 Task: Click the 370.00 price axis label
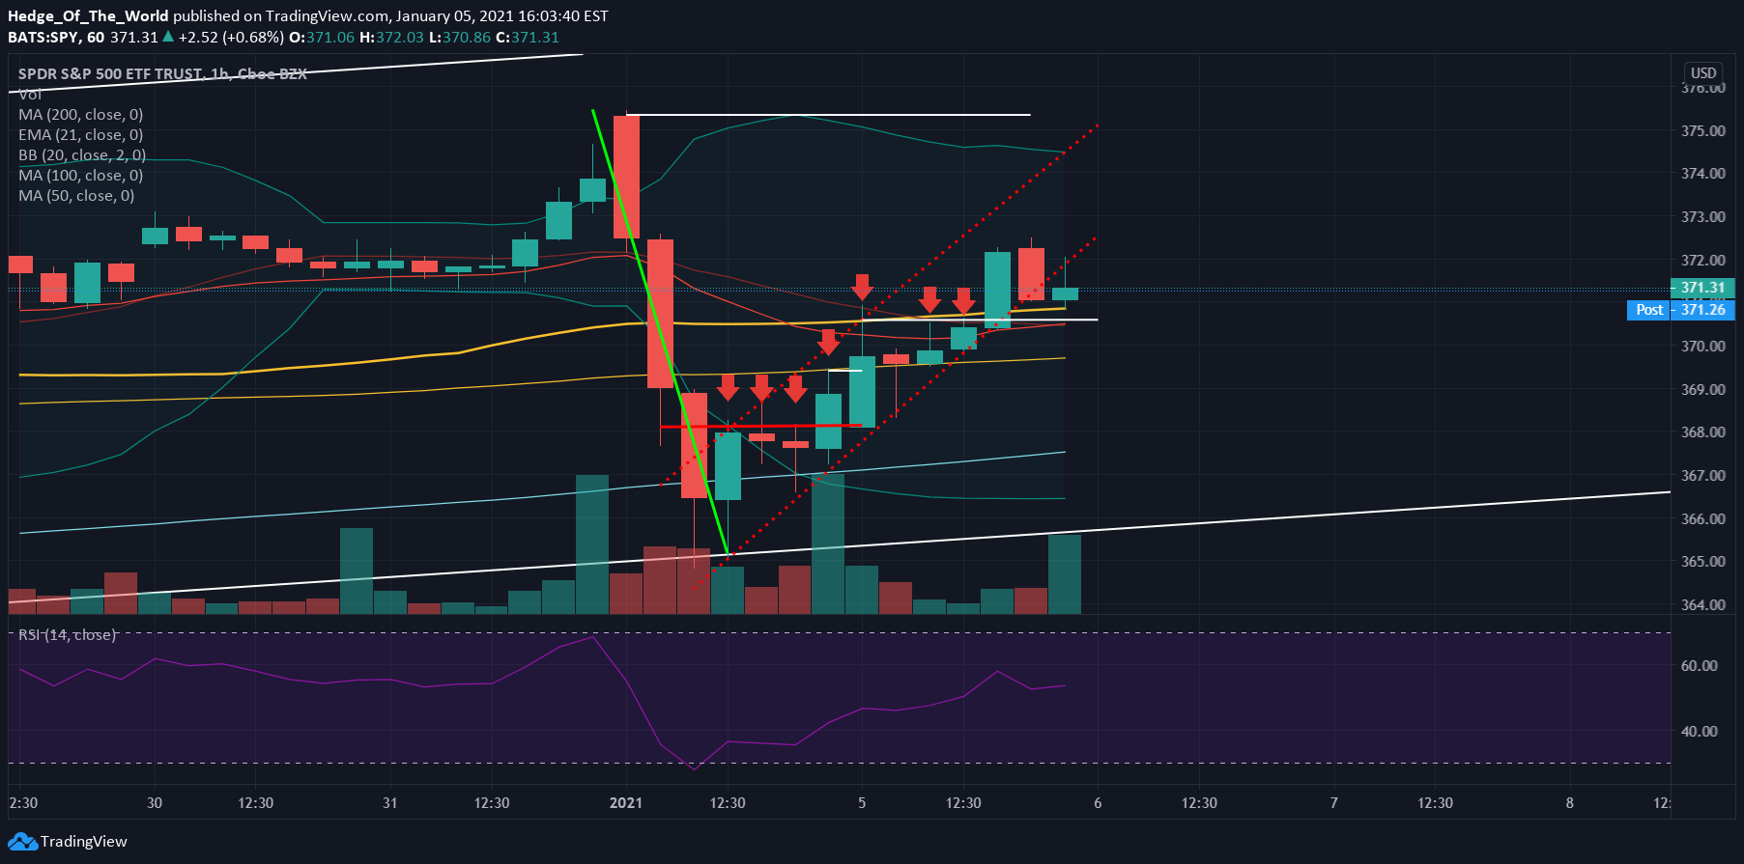click(x=1702, y=347)
